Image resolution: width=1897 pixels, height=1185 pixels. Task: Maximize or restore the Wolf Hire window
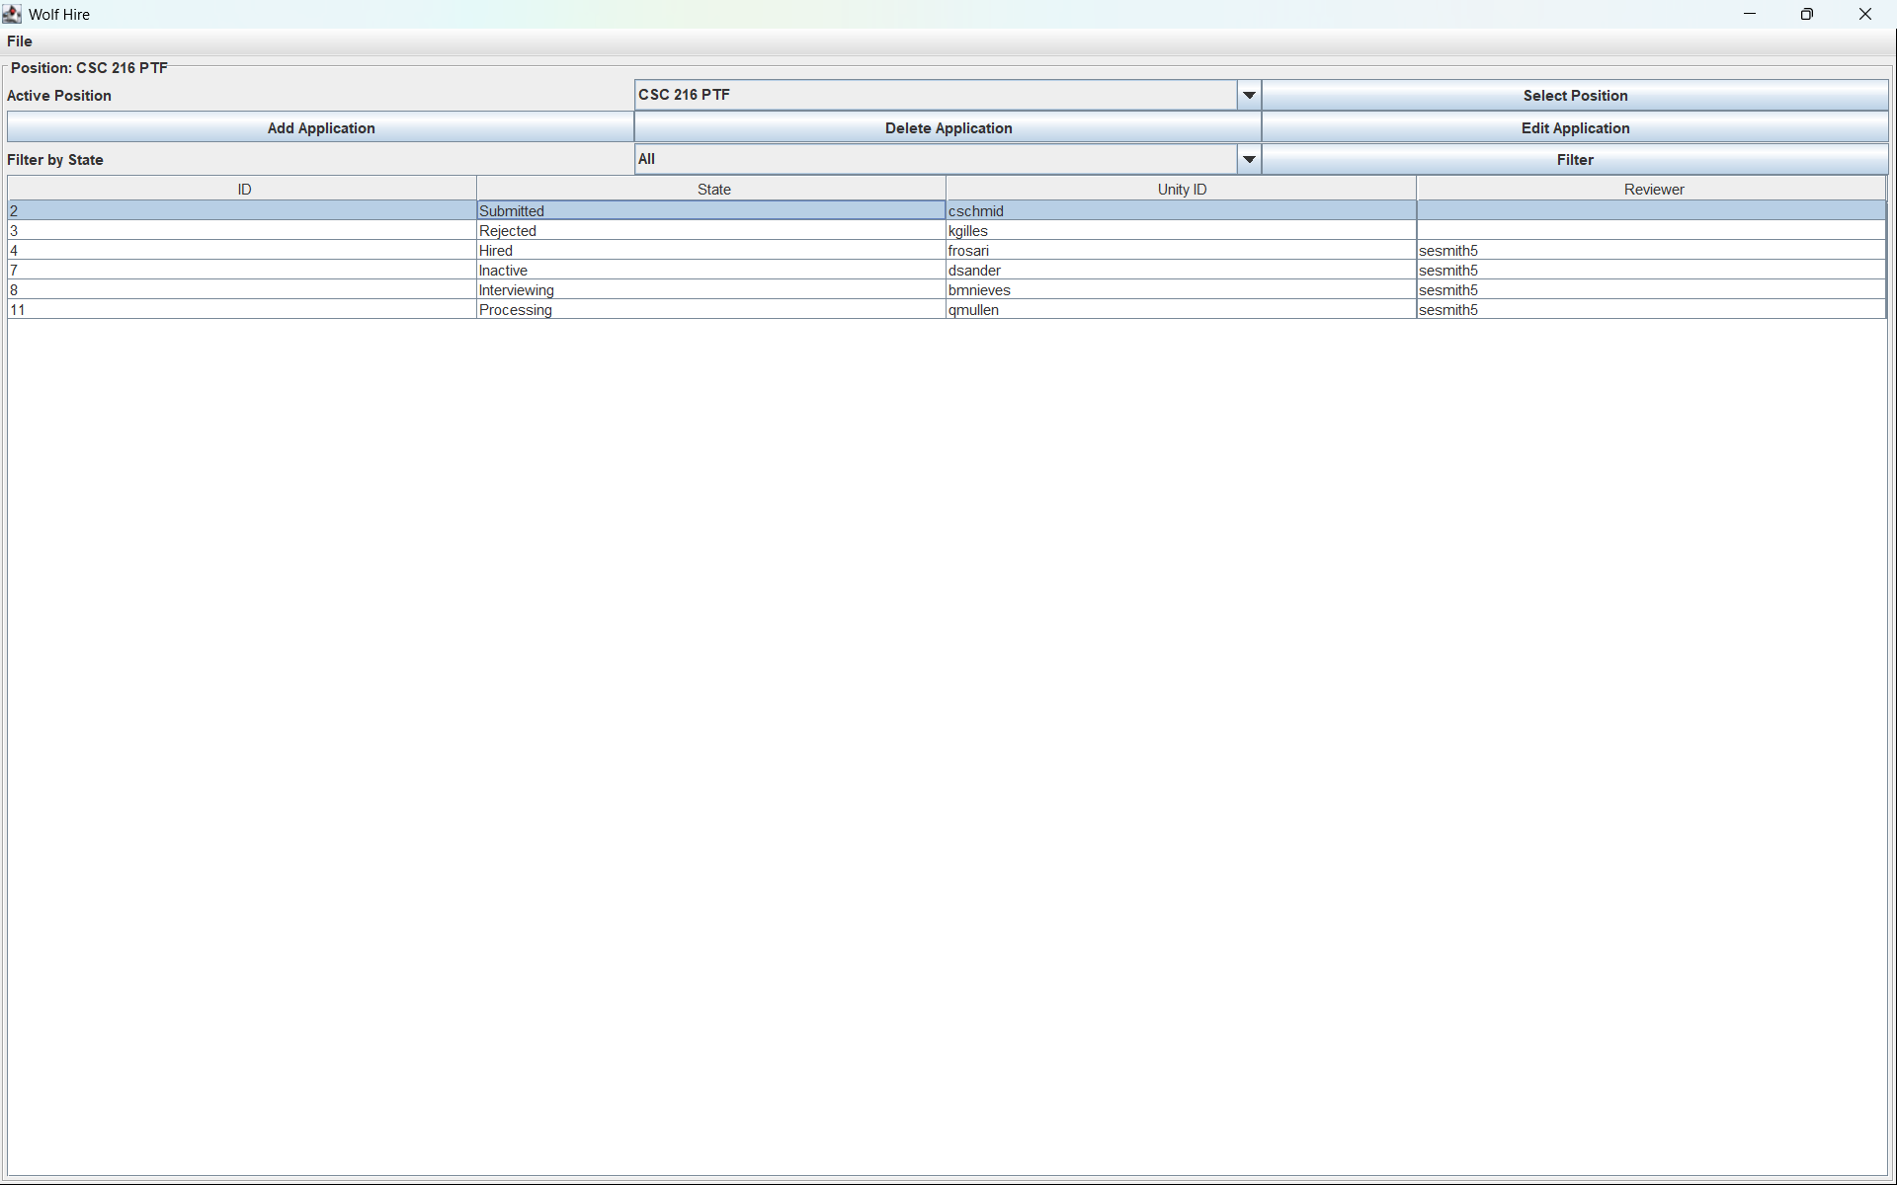[x=1806, y=14]
